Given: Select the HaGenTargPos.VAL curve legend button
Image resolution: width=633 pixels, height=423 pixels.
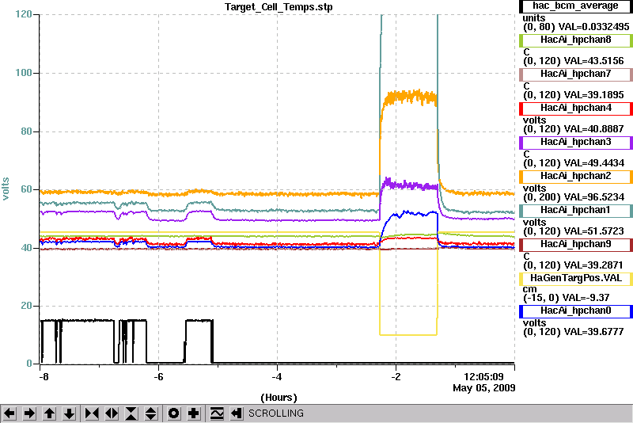Looking at the screenshot, I should [576, 278].
